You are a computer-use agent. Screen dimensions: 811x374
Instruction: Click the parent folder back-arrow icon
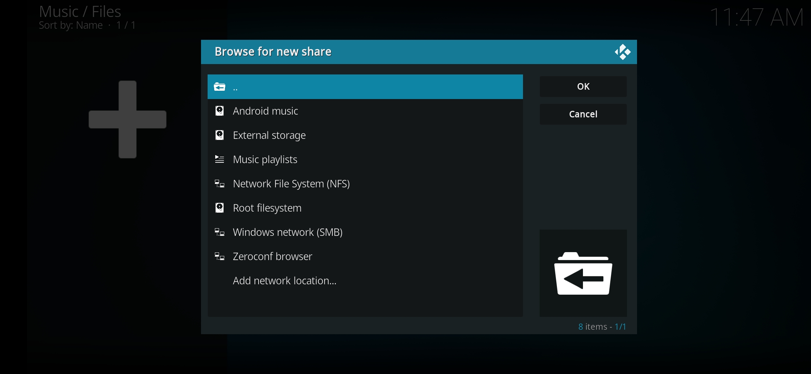(x=220, y=87)
